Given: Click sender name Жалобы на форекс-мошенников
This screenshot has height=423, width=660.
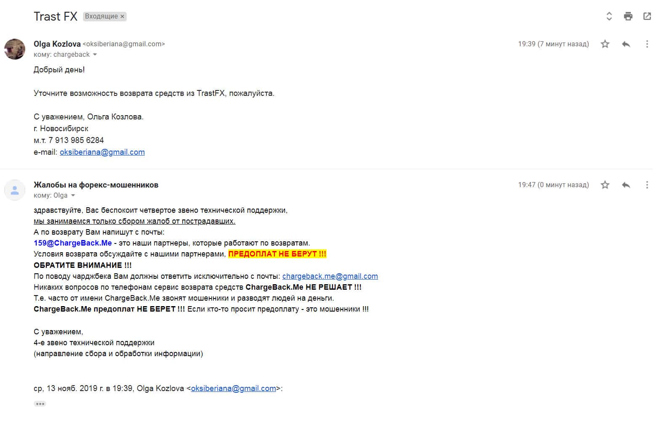Looking at the screenshot, I should 96,185.
